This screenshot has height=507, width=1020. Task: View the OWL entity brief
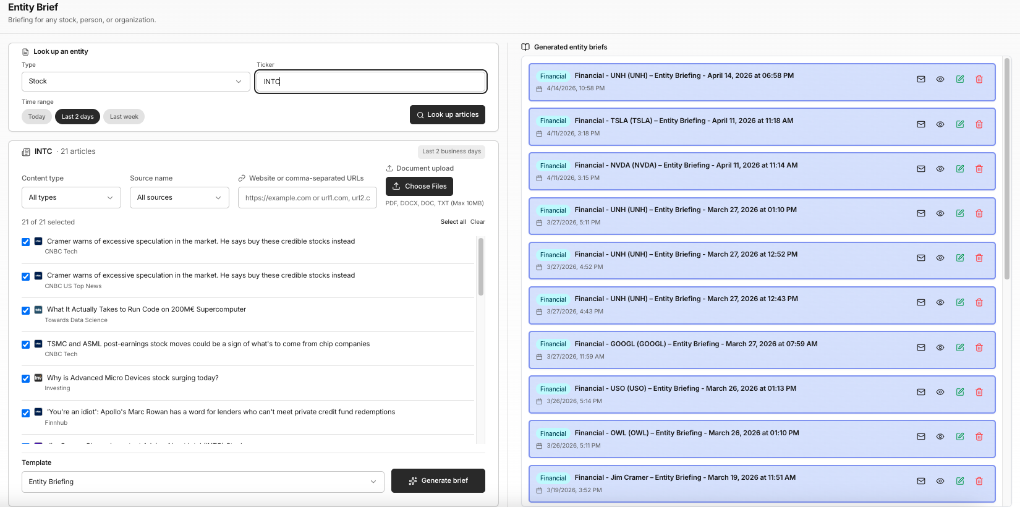click(x=940, y=437)
